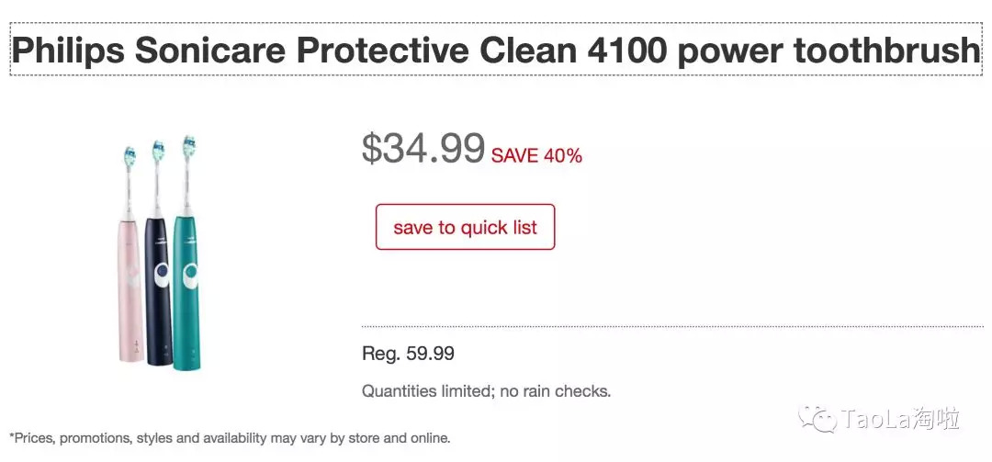Click the dotted divider above regular price
The image size is (992, 462).
672,326
